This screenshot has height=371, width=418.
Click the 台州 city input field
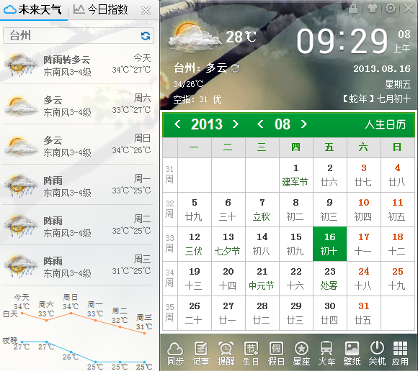(79, 36)
